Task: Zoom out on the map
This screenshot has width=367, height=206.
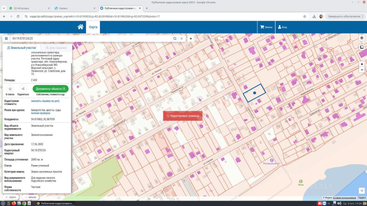Action: pyautogui.click(x=362, y=70)
